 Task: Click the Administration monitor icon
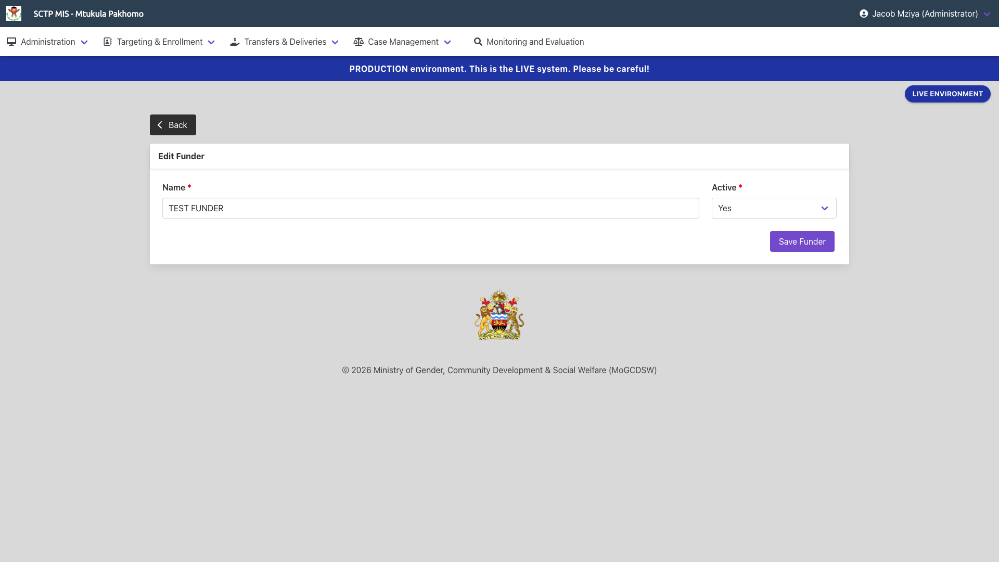(x=11, y=42)
